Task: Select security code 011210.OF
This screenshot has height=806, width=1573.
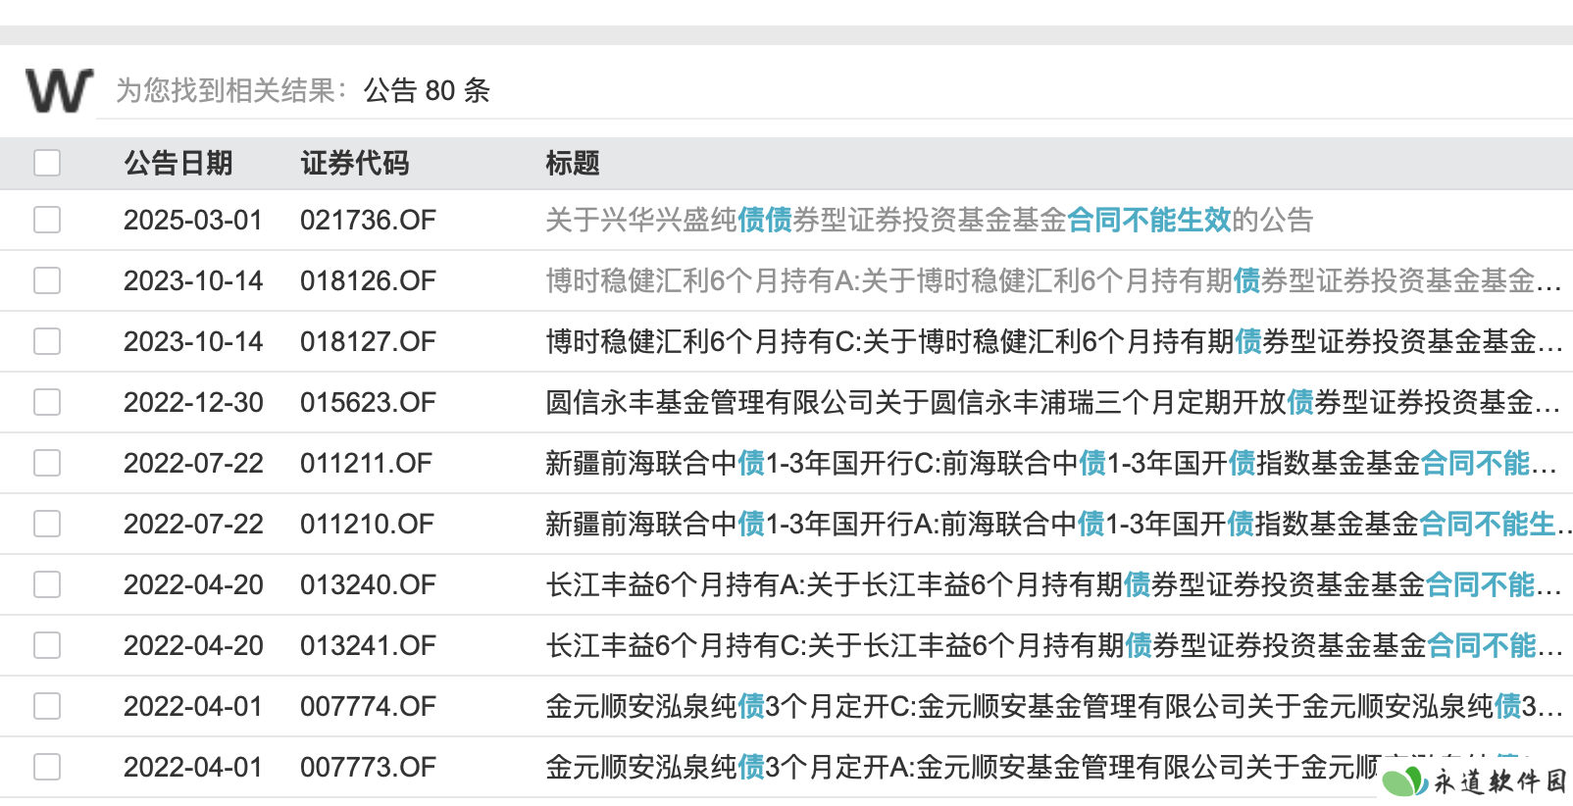Action: (x=367, y=524)
